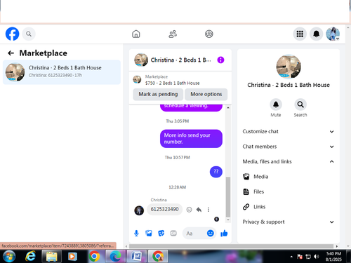Image resolution: width=351 pixels, height=263 pixels.
Task: Click Christina's sender avatar beside message
Action: pyautogui.click(x=139, y=210)
